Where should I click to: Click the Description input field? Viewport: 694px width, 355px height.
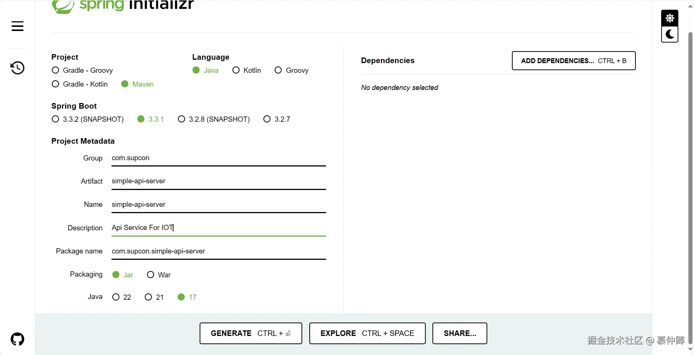tap(219, 228)
